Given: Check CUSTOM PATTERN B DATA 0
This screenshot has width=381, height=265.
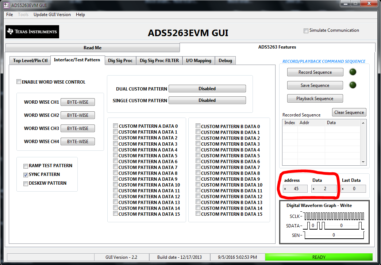Looking at the screenshot, I should [x=198, y=126].
